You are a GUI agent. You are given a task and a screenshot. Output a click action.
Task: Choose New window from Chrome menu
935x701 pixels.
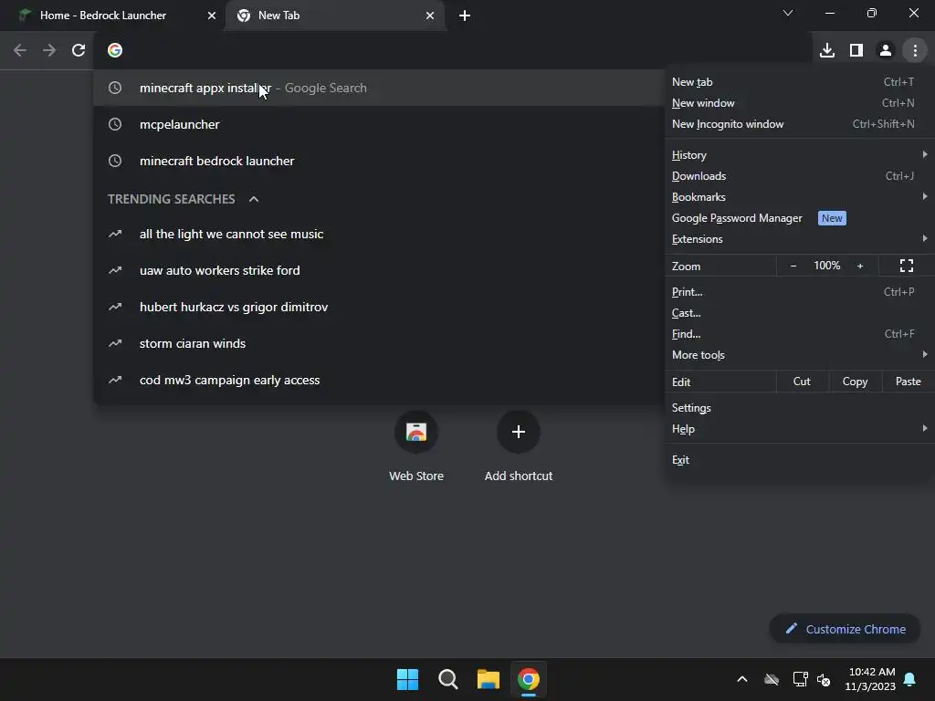coord(799,102)
